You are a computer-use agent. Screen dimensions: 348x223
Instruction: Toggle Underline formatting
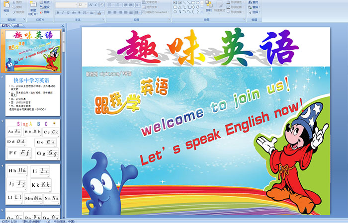(69, 12)
